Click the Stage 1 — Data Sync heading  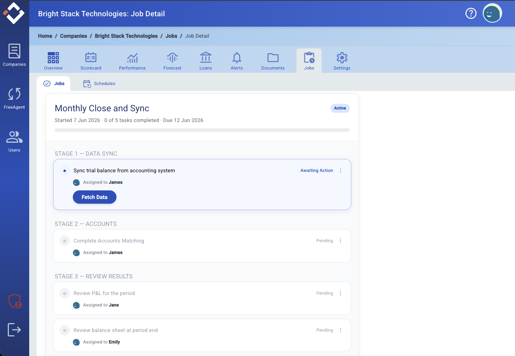[86, 154]
